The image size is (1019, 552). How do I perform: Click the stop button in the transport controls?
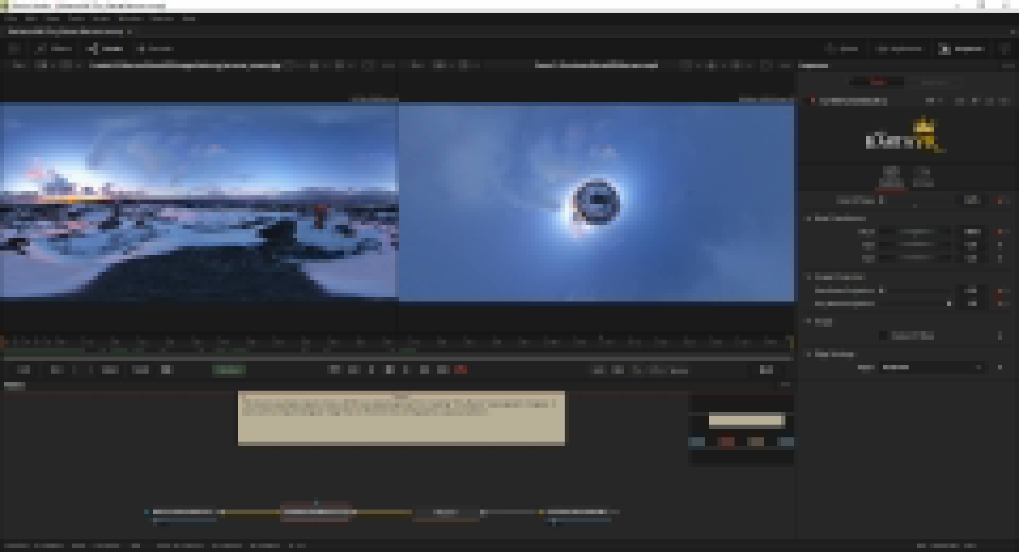pyautogui.click(x=390, y=369)
